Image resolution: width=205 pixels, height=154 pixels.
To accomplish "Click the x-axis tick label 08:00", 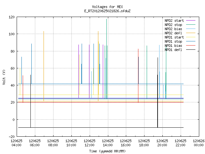I will tap(53, 145).
